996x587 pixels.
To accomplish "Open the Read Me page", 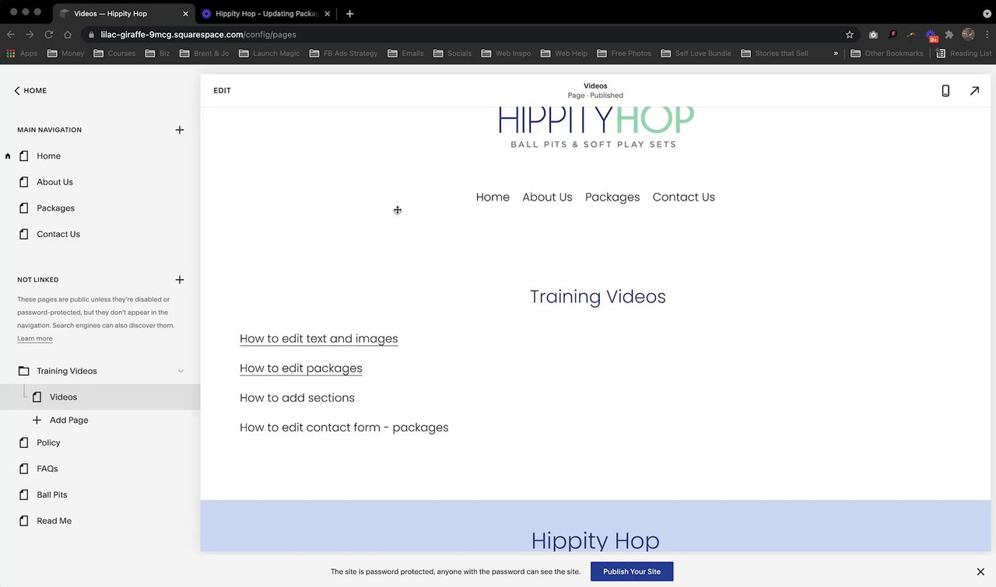I will tap(54, 521).
